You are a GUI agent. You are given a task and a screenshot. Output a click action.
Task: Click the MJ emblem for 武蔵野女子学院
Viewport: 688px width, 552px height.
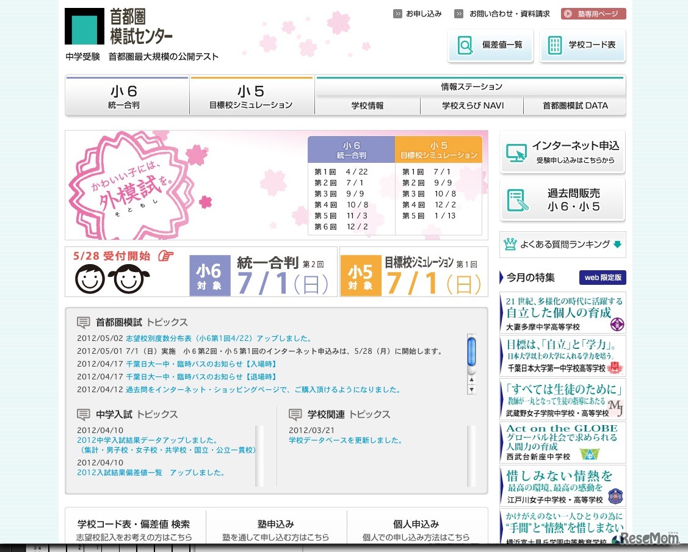coord(616,409)
